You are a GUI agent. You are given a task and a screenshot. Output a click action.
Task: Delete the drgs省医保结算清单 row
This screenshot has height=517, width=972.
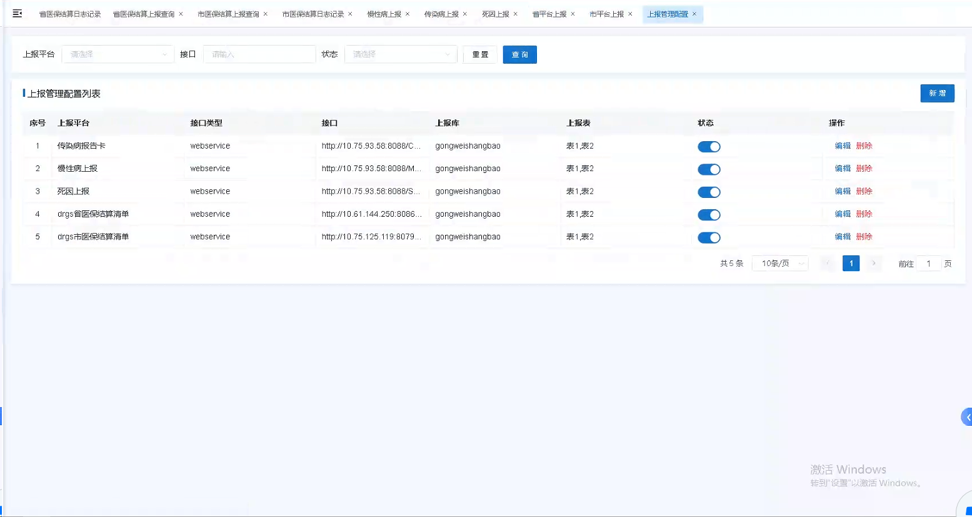pyautogui.click(x=864, y=214)
